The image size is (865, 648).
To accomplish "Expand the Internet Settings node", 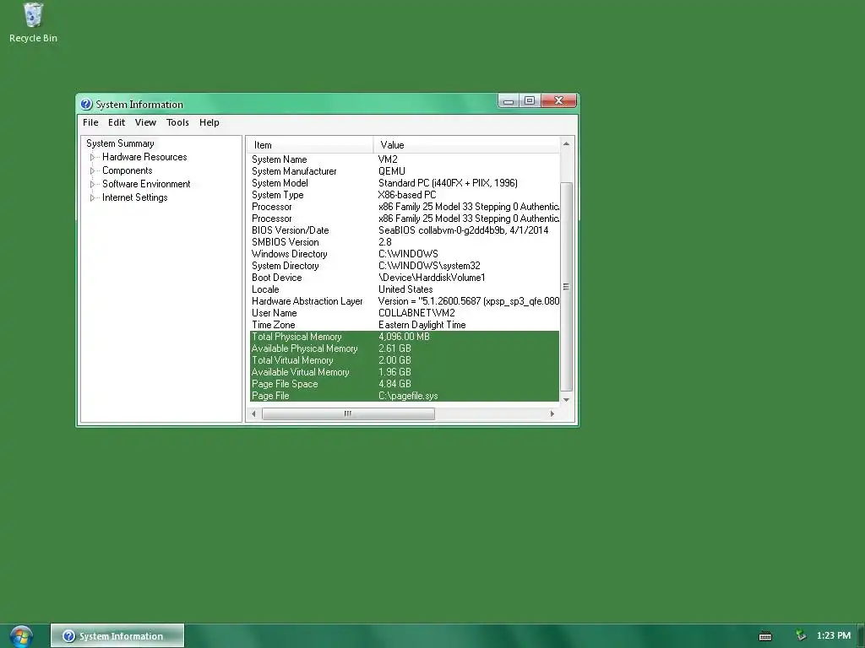I will [92, 197].
